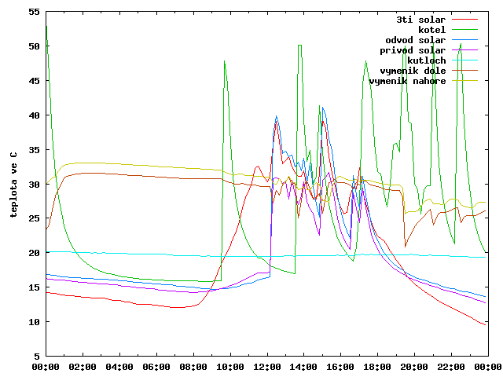The image size is (503, 377).
Task: Click the x-axis time label 10:00
Action: point(230,367)
